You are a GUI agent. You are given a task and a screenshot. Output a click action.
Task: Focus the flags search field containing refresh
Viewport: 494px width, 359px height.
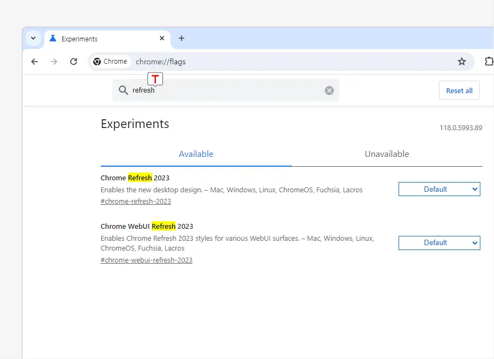click(227, 90)
